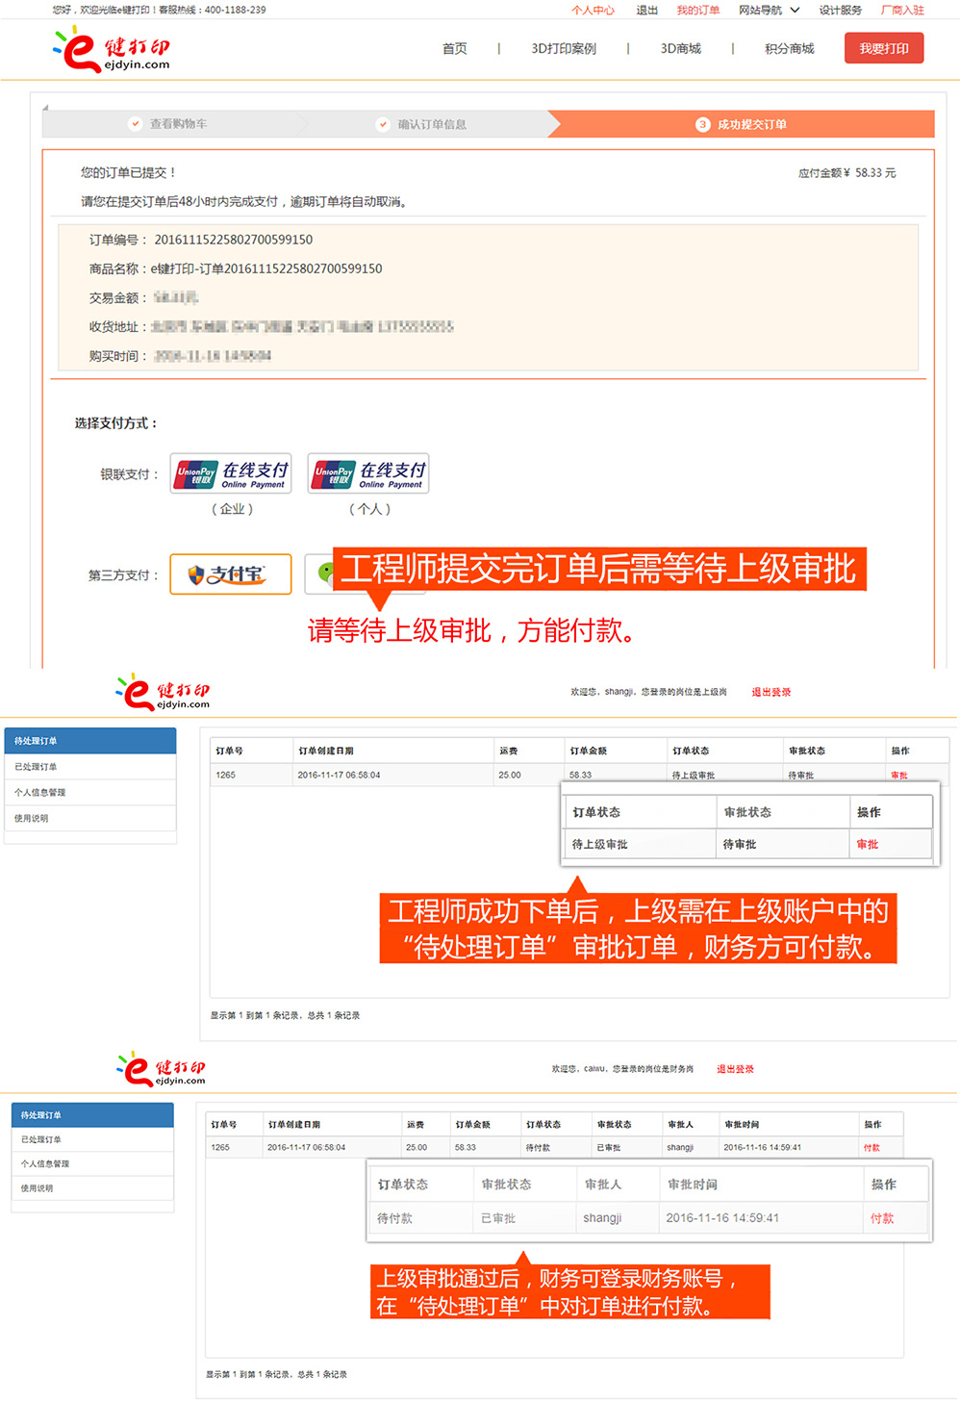Viewport: 960px width, 1402px height.
Task: Click the confirm order info step icon
Action: (383, 124)
